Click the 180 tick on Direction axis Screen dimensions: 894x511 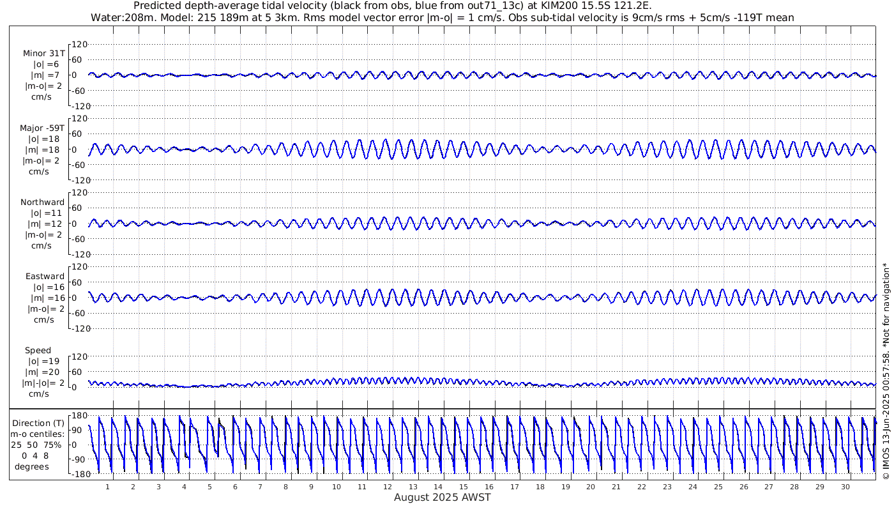pos(79,416)
